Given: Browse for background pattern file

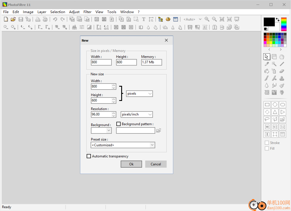Looking at the screenshot, I should pyautogui.click(x=159, y=131).
